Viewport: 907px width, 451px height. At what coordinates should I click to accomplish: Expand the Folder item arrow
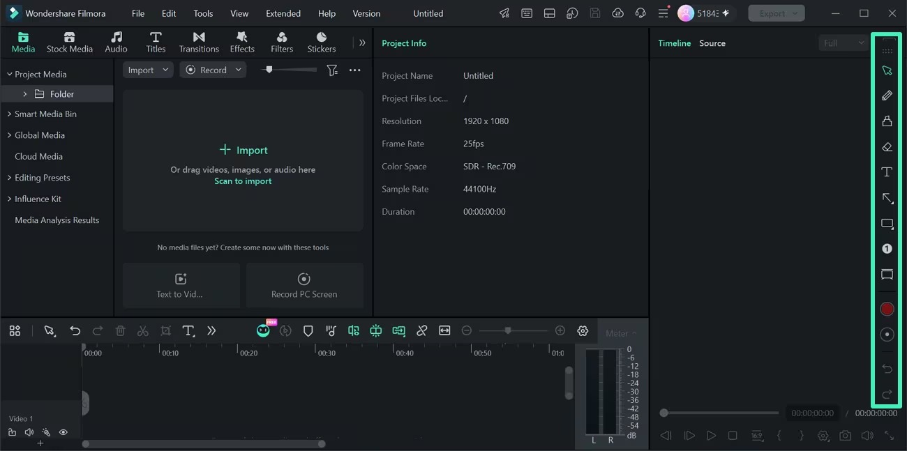pyautogui.click(x=25, y=94)
